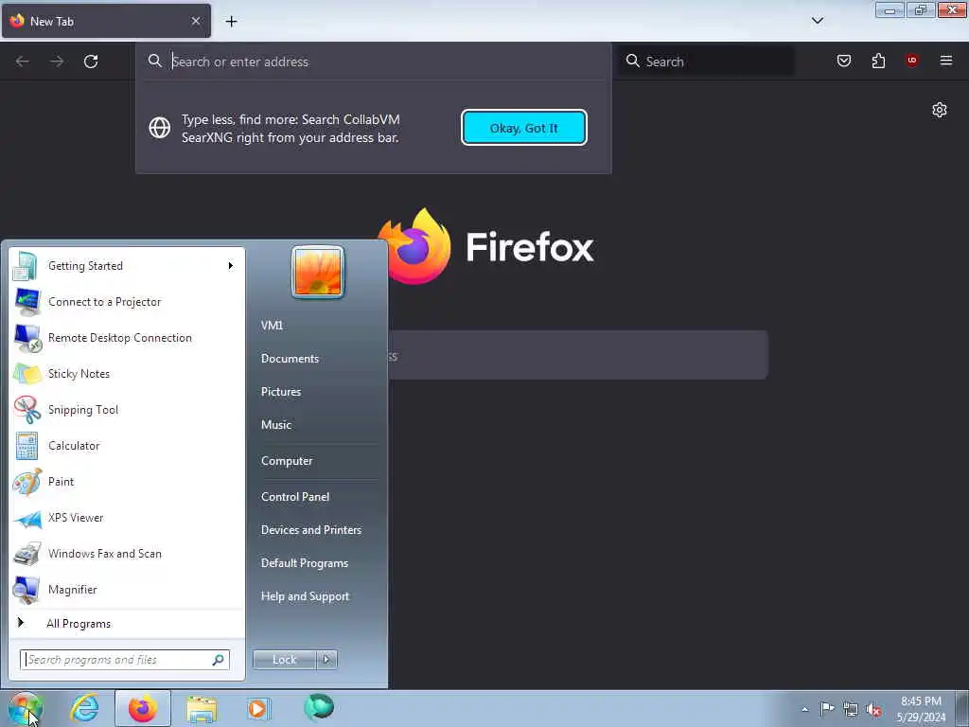The height and width of the screenshot is (727, 969).
Task: Click the Firefox Search box in toolbar
Action: [x=707, y=62]
